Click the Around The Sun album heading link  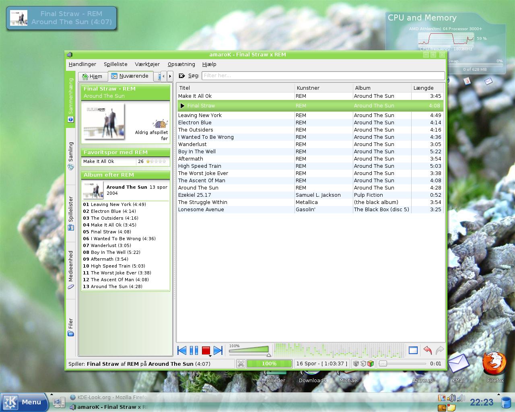127,187
